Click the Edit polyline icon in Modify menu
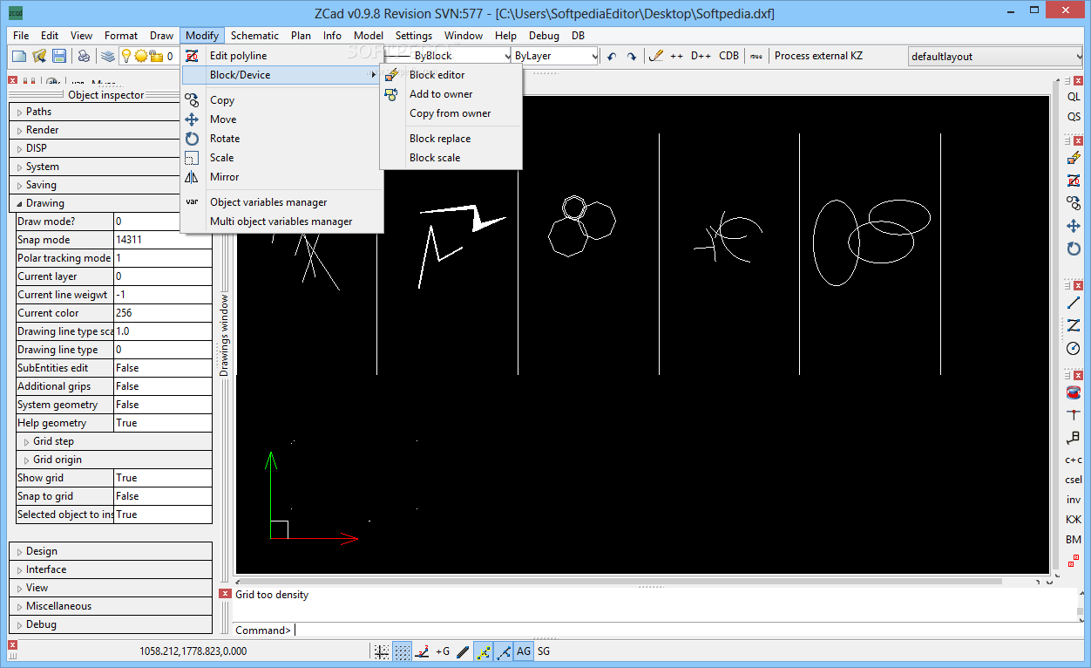The image size is (1091, 668). coord(193,56)
